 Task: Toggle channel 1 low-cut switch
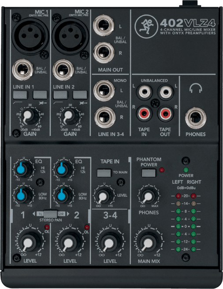click(x=20, y=95)
